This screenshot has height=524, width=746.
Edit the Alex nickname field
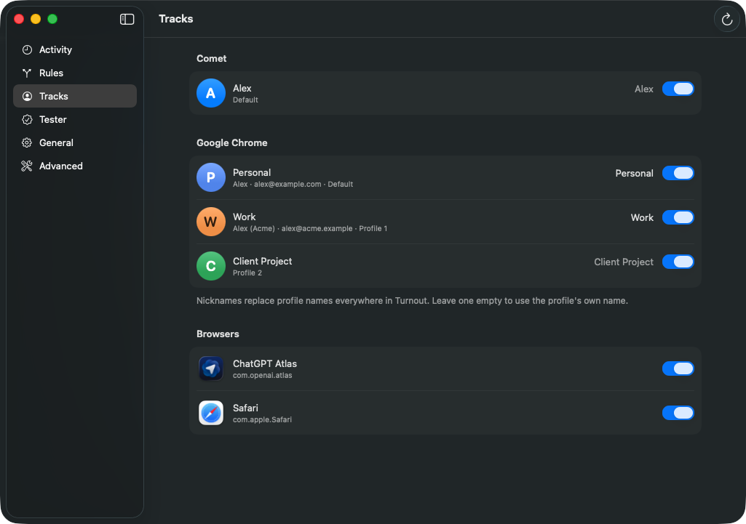point(643,89)
